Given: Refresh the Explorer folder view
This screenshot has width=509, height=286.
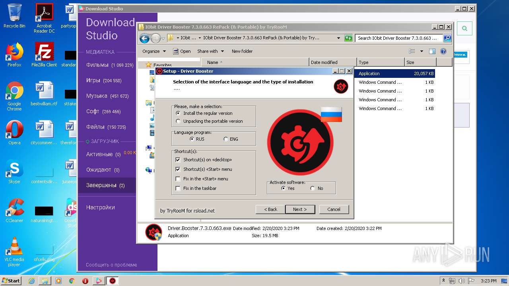Looking at the screenshot, I should click(x=348, y=38).
